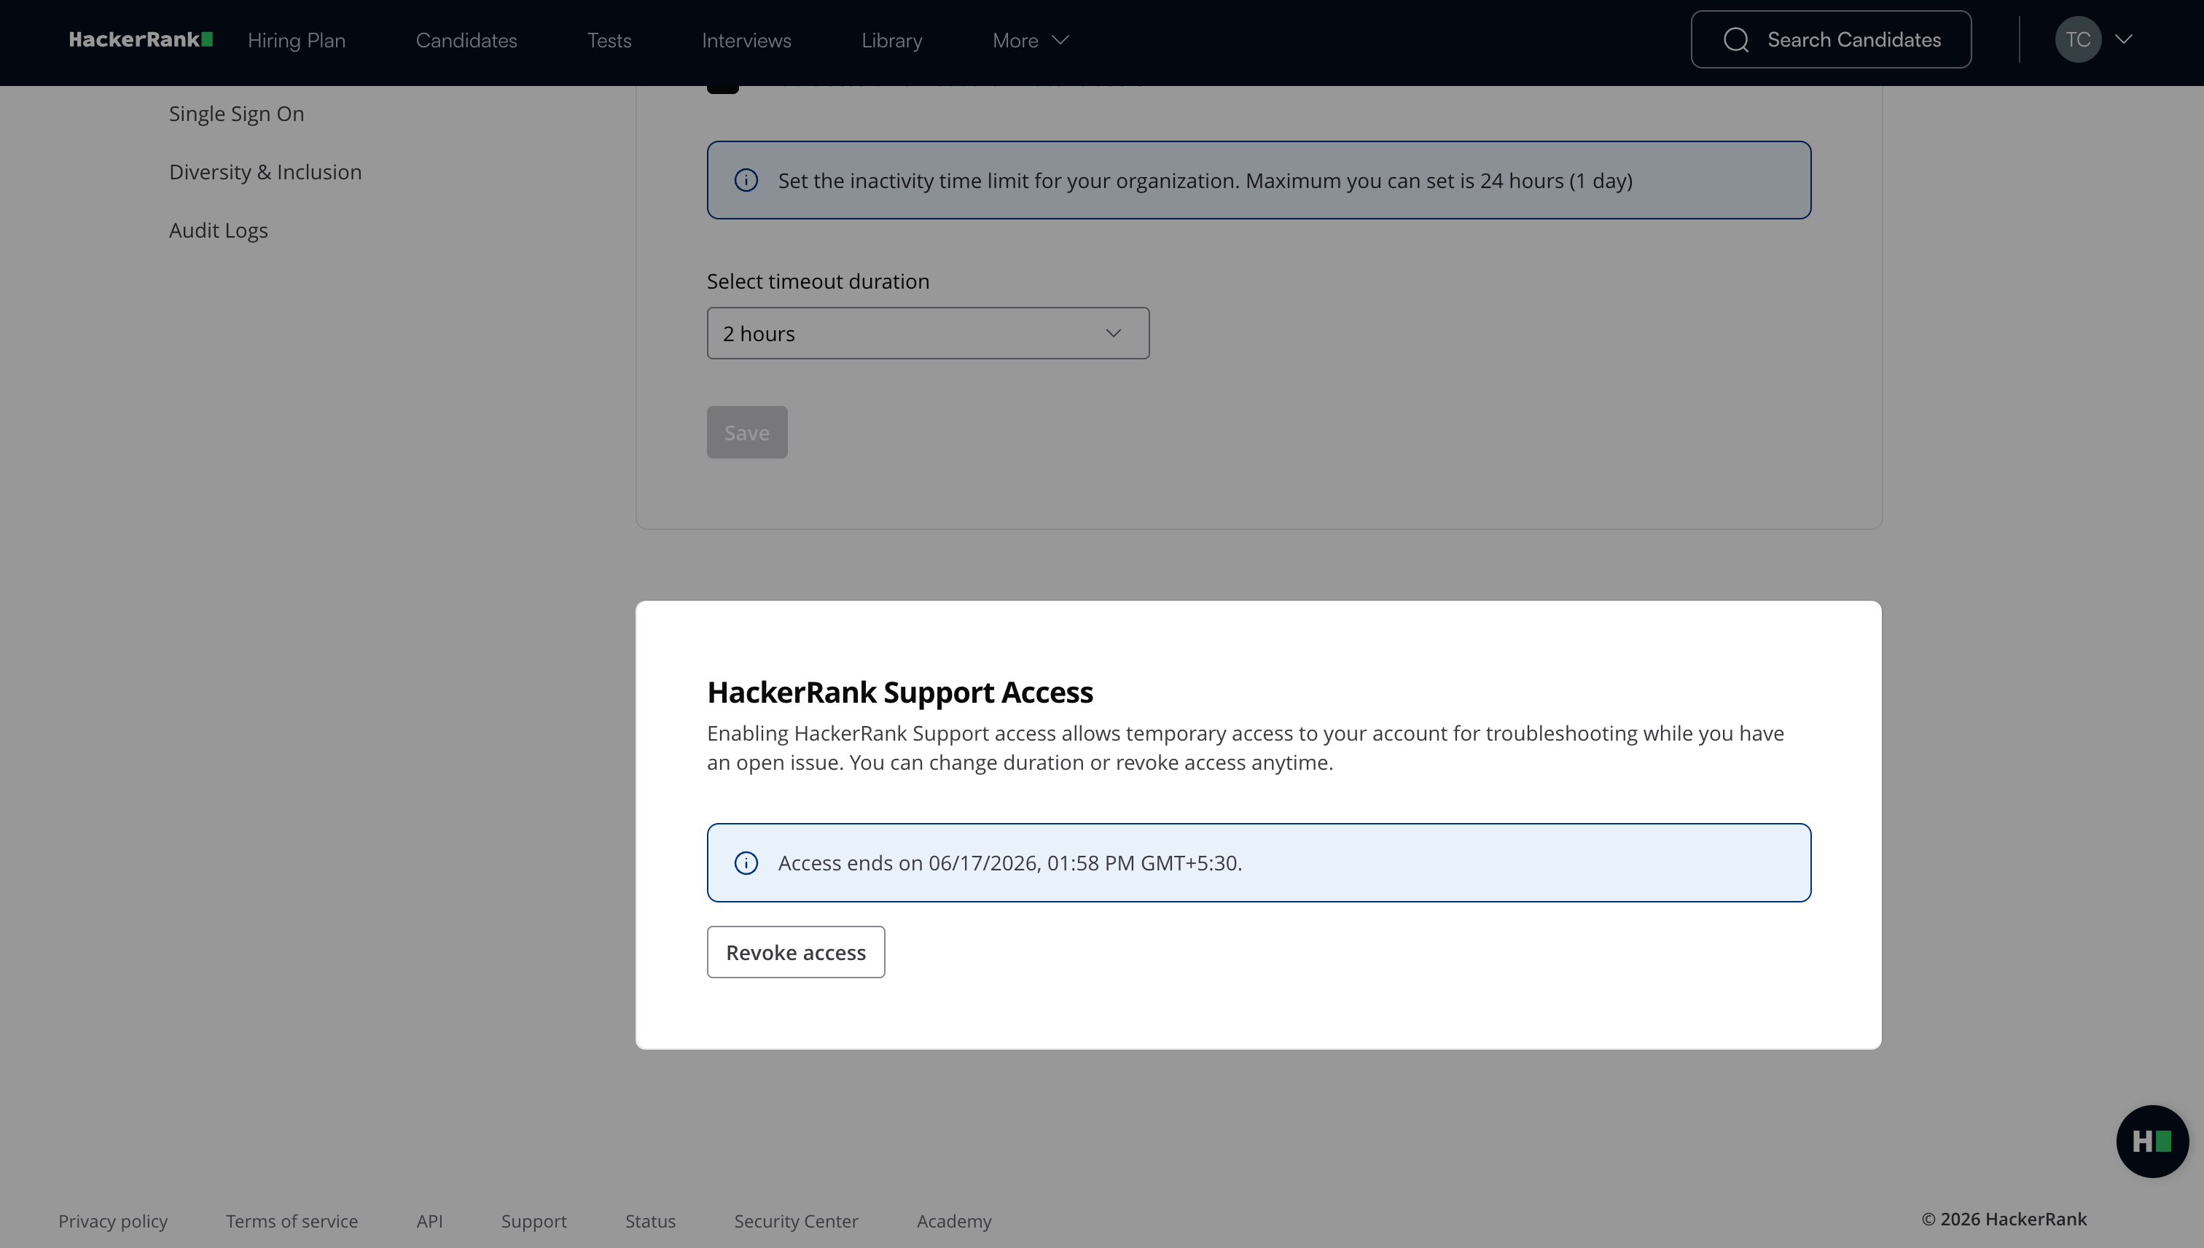Image resolution: width=2204 pixels, height=1248 pixels.
Task: Visit the Security Center link
Action: [x=796, y=1220]
